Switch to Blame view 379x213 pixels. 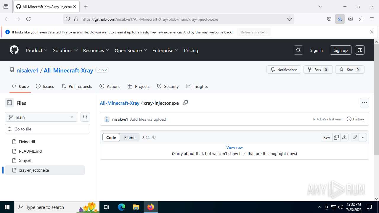tap(130, 137)
